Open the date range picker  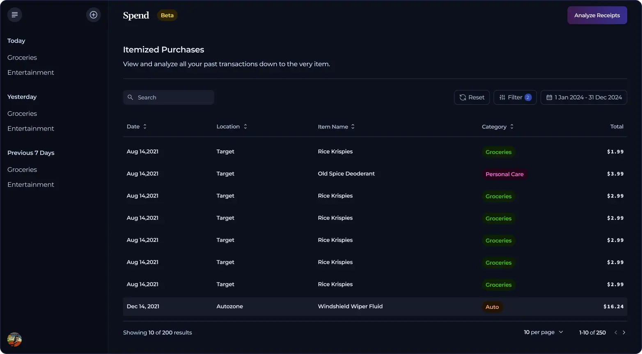coord(584,97)
